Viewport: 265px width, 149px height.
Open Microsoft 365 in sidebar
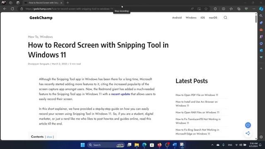tap(261, 43)
